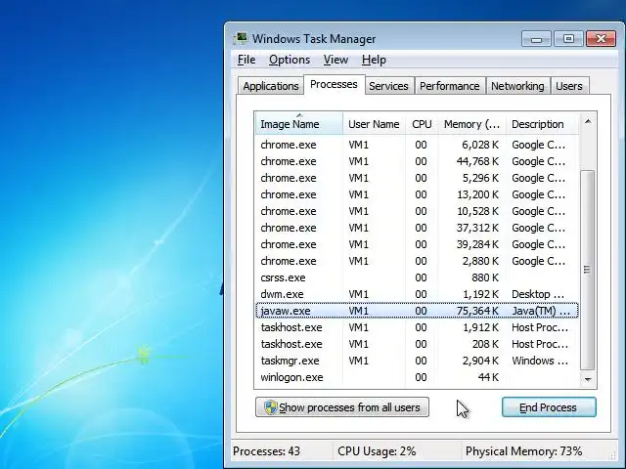Select the Processes tab
Screen dimensions: 626x469
[334, 85]
